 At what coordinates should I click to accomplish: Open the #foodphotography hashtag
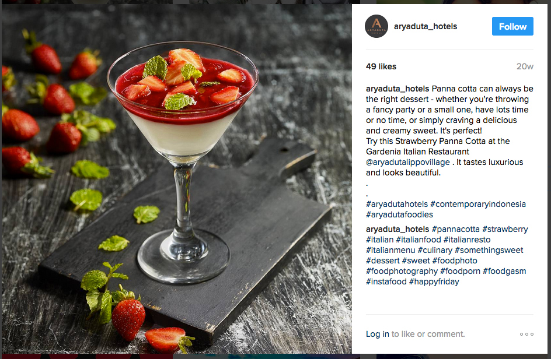[x=402, y=271]
